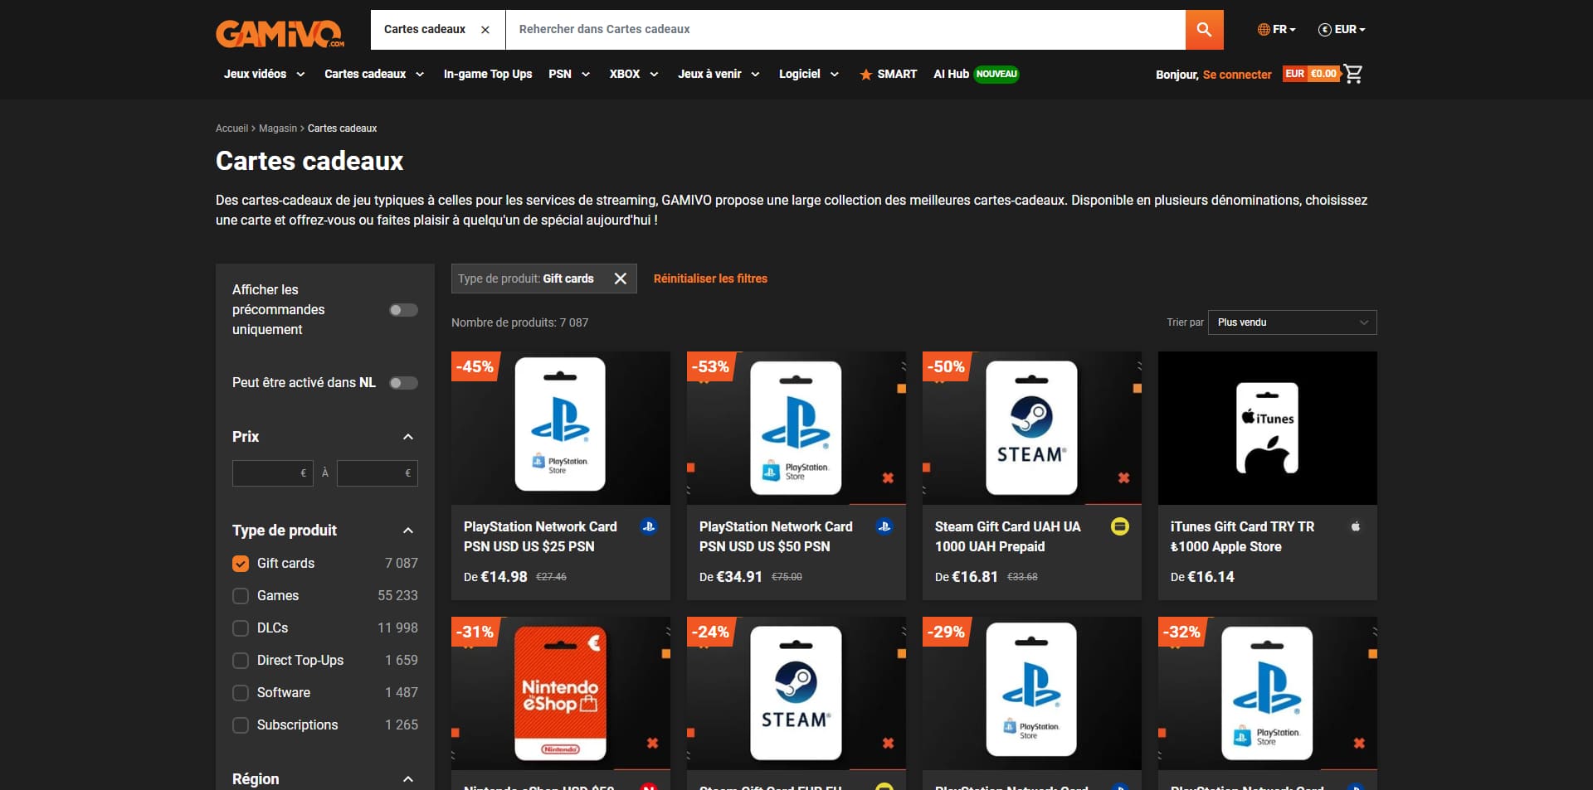Viewport: 1593px width, 790px height.
Task: Click Apple icon on iTunes card title
Action: [x=1356, y=526]
